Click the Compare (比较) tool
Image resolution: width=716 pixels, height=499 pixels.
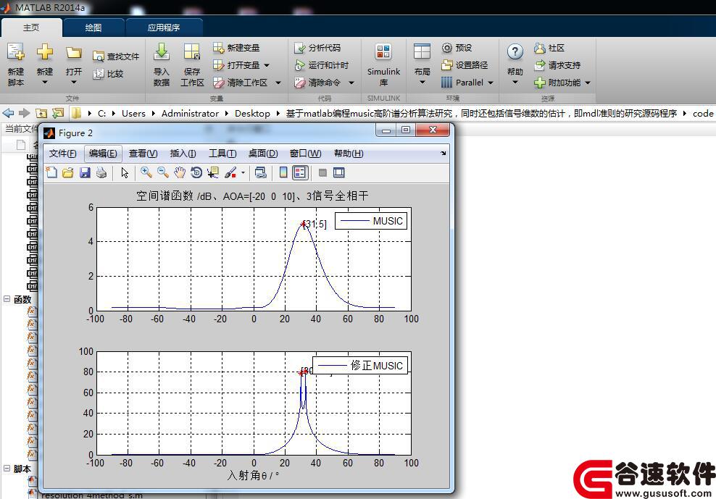pyautogui.click(x=108, y=73)
